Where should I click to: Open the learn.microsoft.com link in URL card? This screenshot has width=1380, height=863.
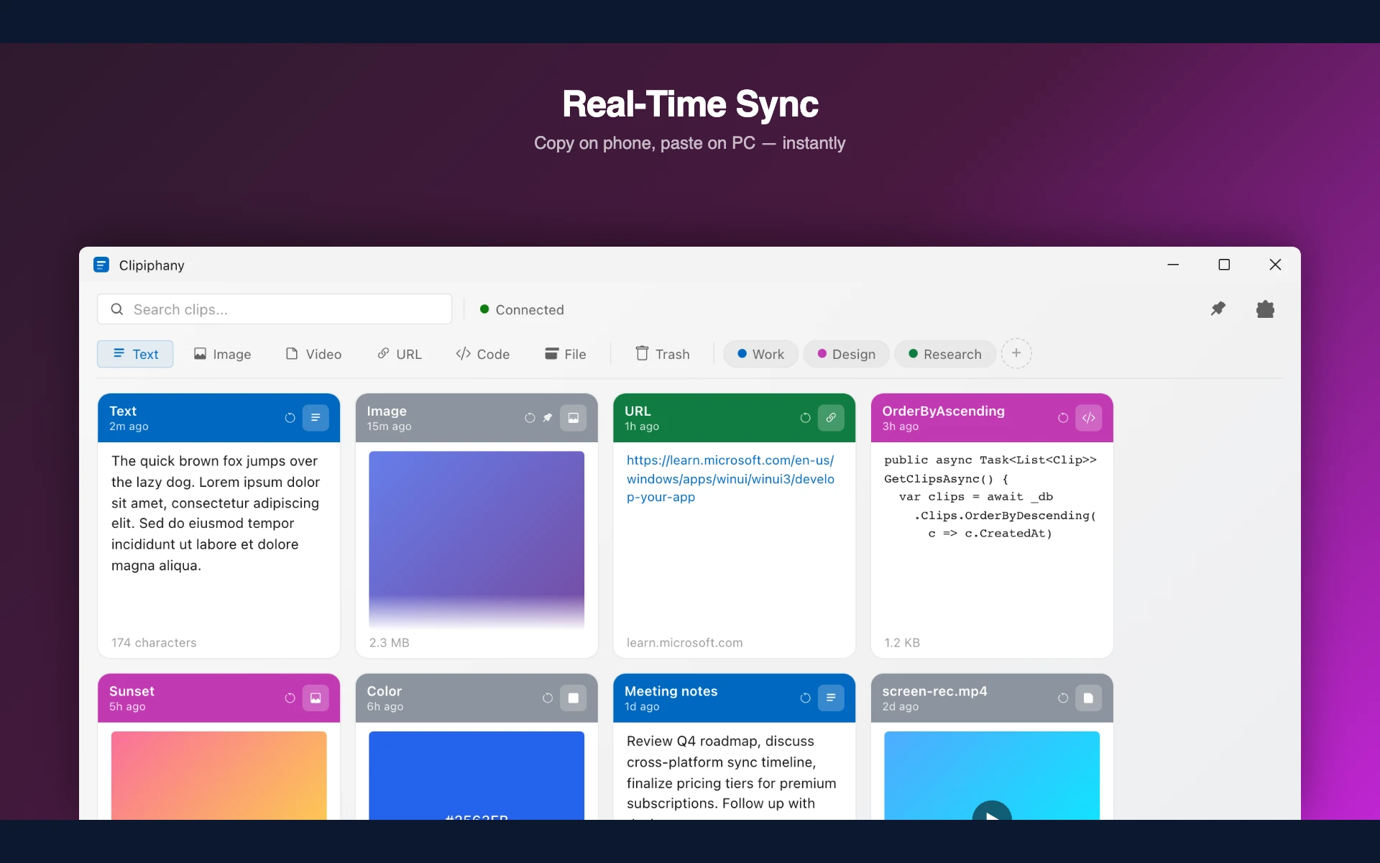[730, 478]
